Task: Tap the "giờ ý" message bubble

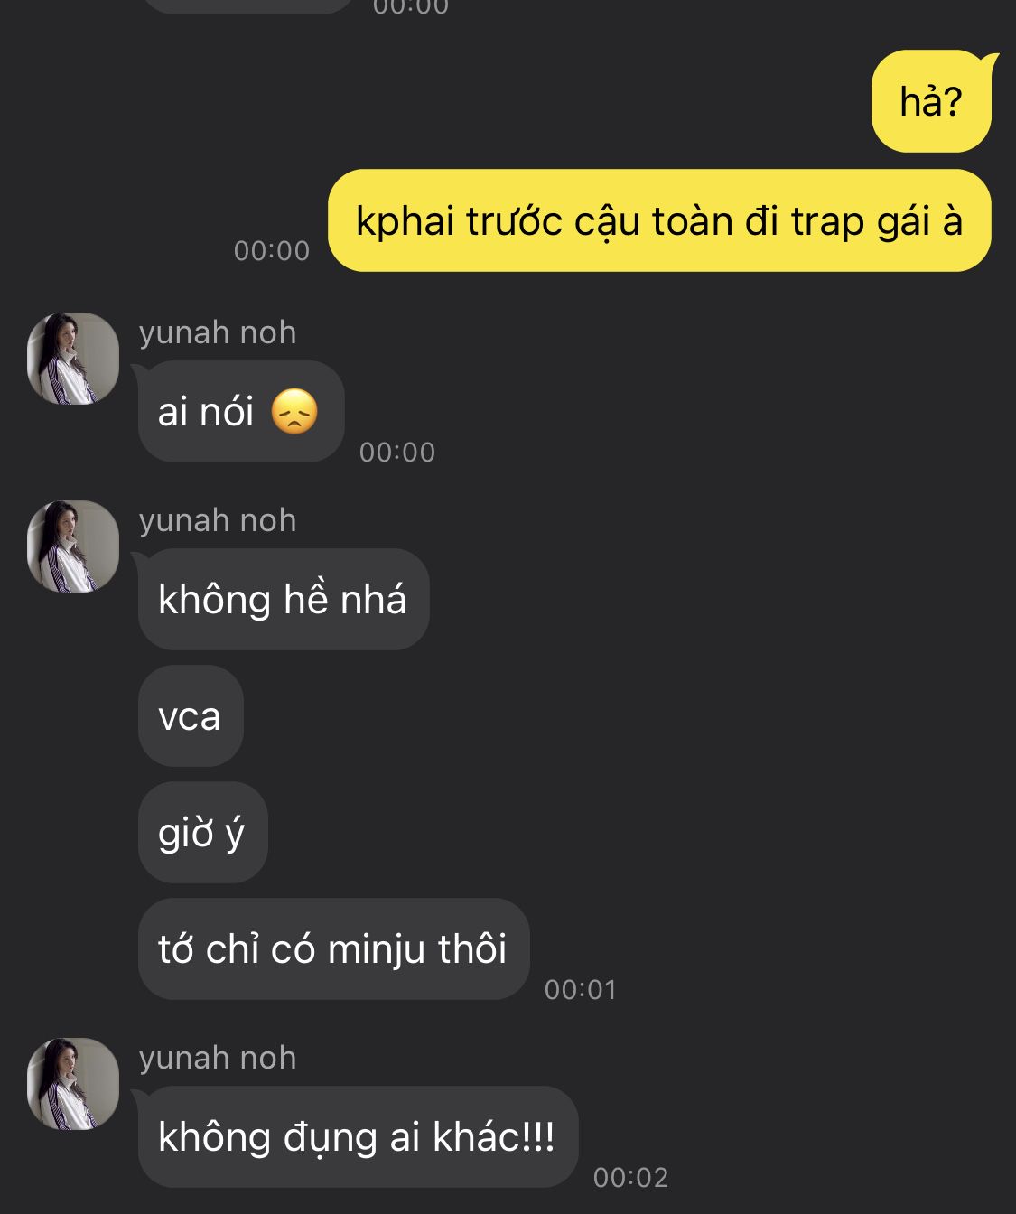Action: pos(203,833)
